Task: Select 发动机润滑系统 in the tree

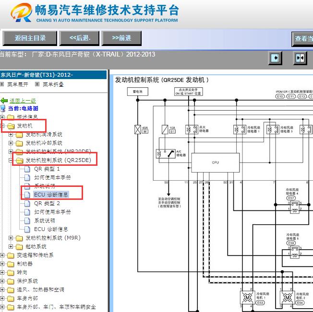Action: pos(44,135)
